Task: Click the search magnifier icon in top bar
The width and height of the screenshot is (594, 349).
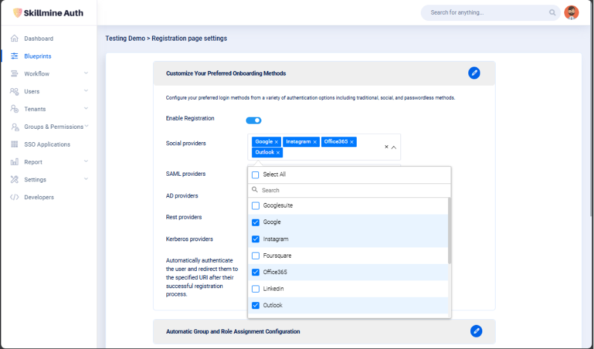Action: pyautogui.click(x=552, y=13)
